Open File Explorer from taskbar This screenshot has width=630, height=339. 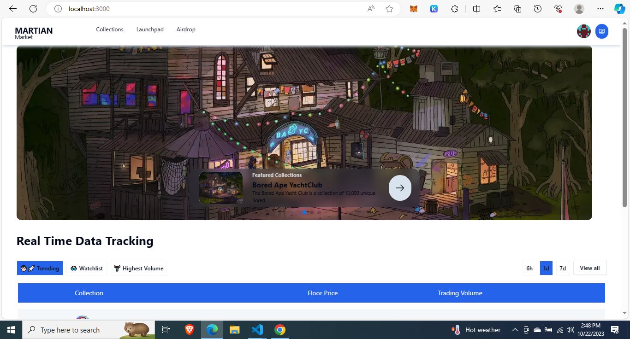[x=235, y=330]
